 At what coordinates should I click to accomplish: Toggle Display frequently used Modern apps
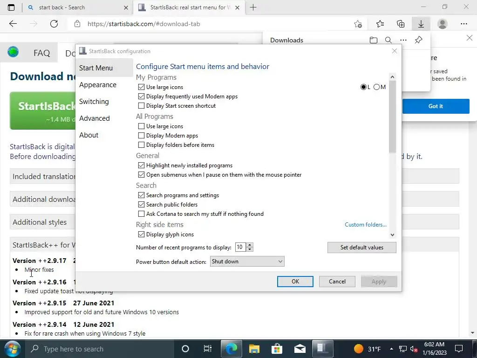[141, 96]
